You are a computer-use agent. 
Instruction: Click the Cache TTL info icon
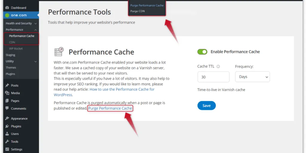point(218,67)
